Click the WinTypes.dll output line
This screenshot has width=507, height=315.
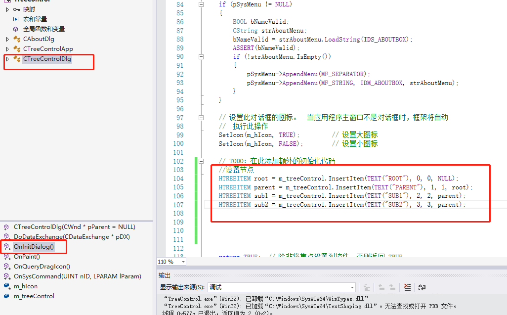[266, 298]
